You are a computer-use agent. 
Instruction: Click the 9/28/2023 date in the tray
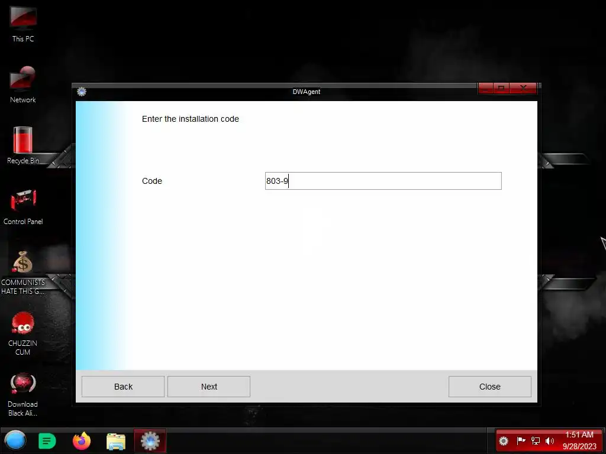tap(579, 446)
